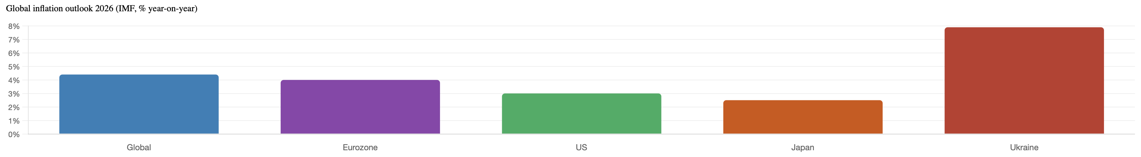Select the orange Japan bar
The height and width of the screenshot is (157, 1141).
(803, 117)
